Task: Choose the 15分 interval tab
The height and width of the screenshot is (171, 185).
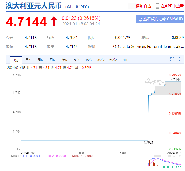Action: tap(88, 60)
